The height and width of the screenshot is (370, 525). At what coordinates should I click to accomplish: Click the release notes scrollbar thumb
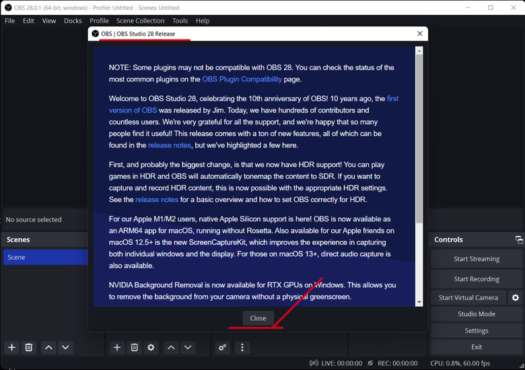click(419, 139)
